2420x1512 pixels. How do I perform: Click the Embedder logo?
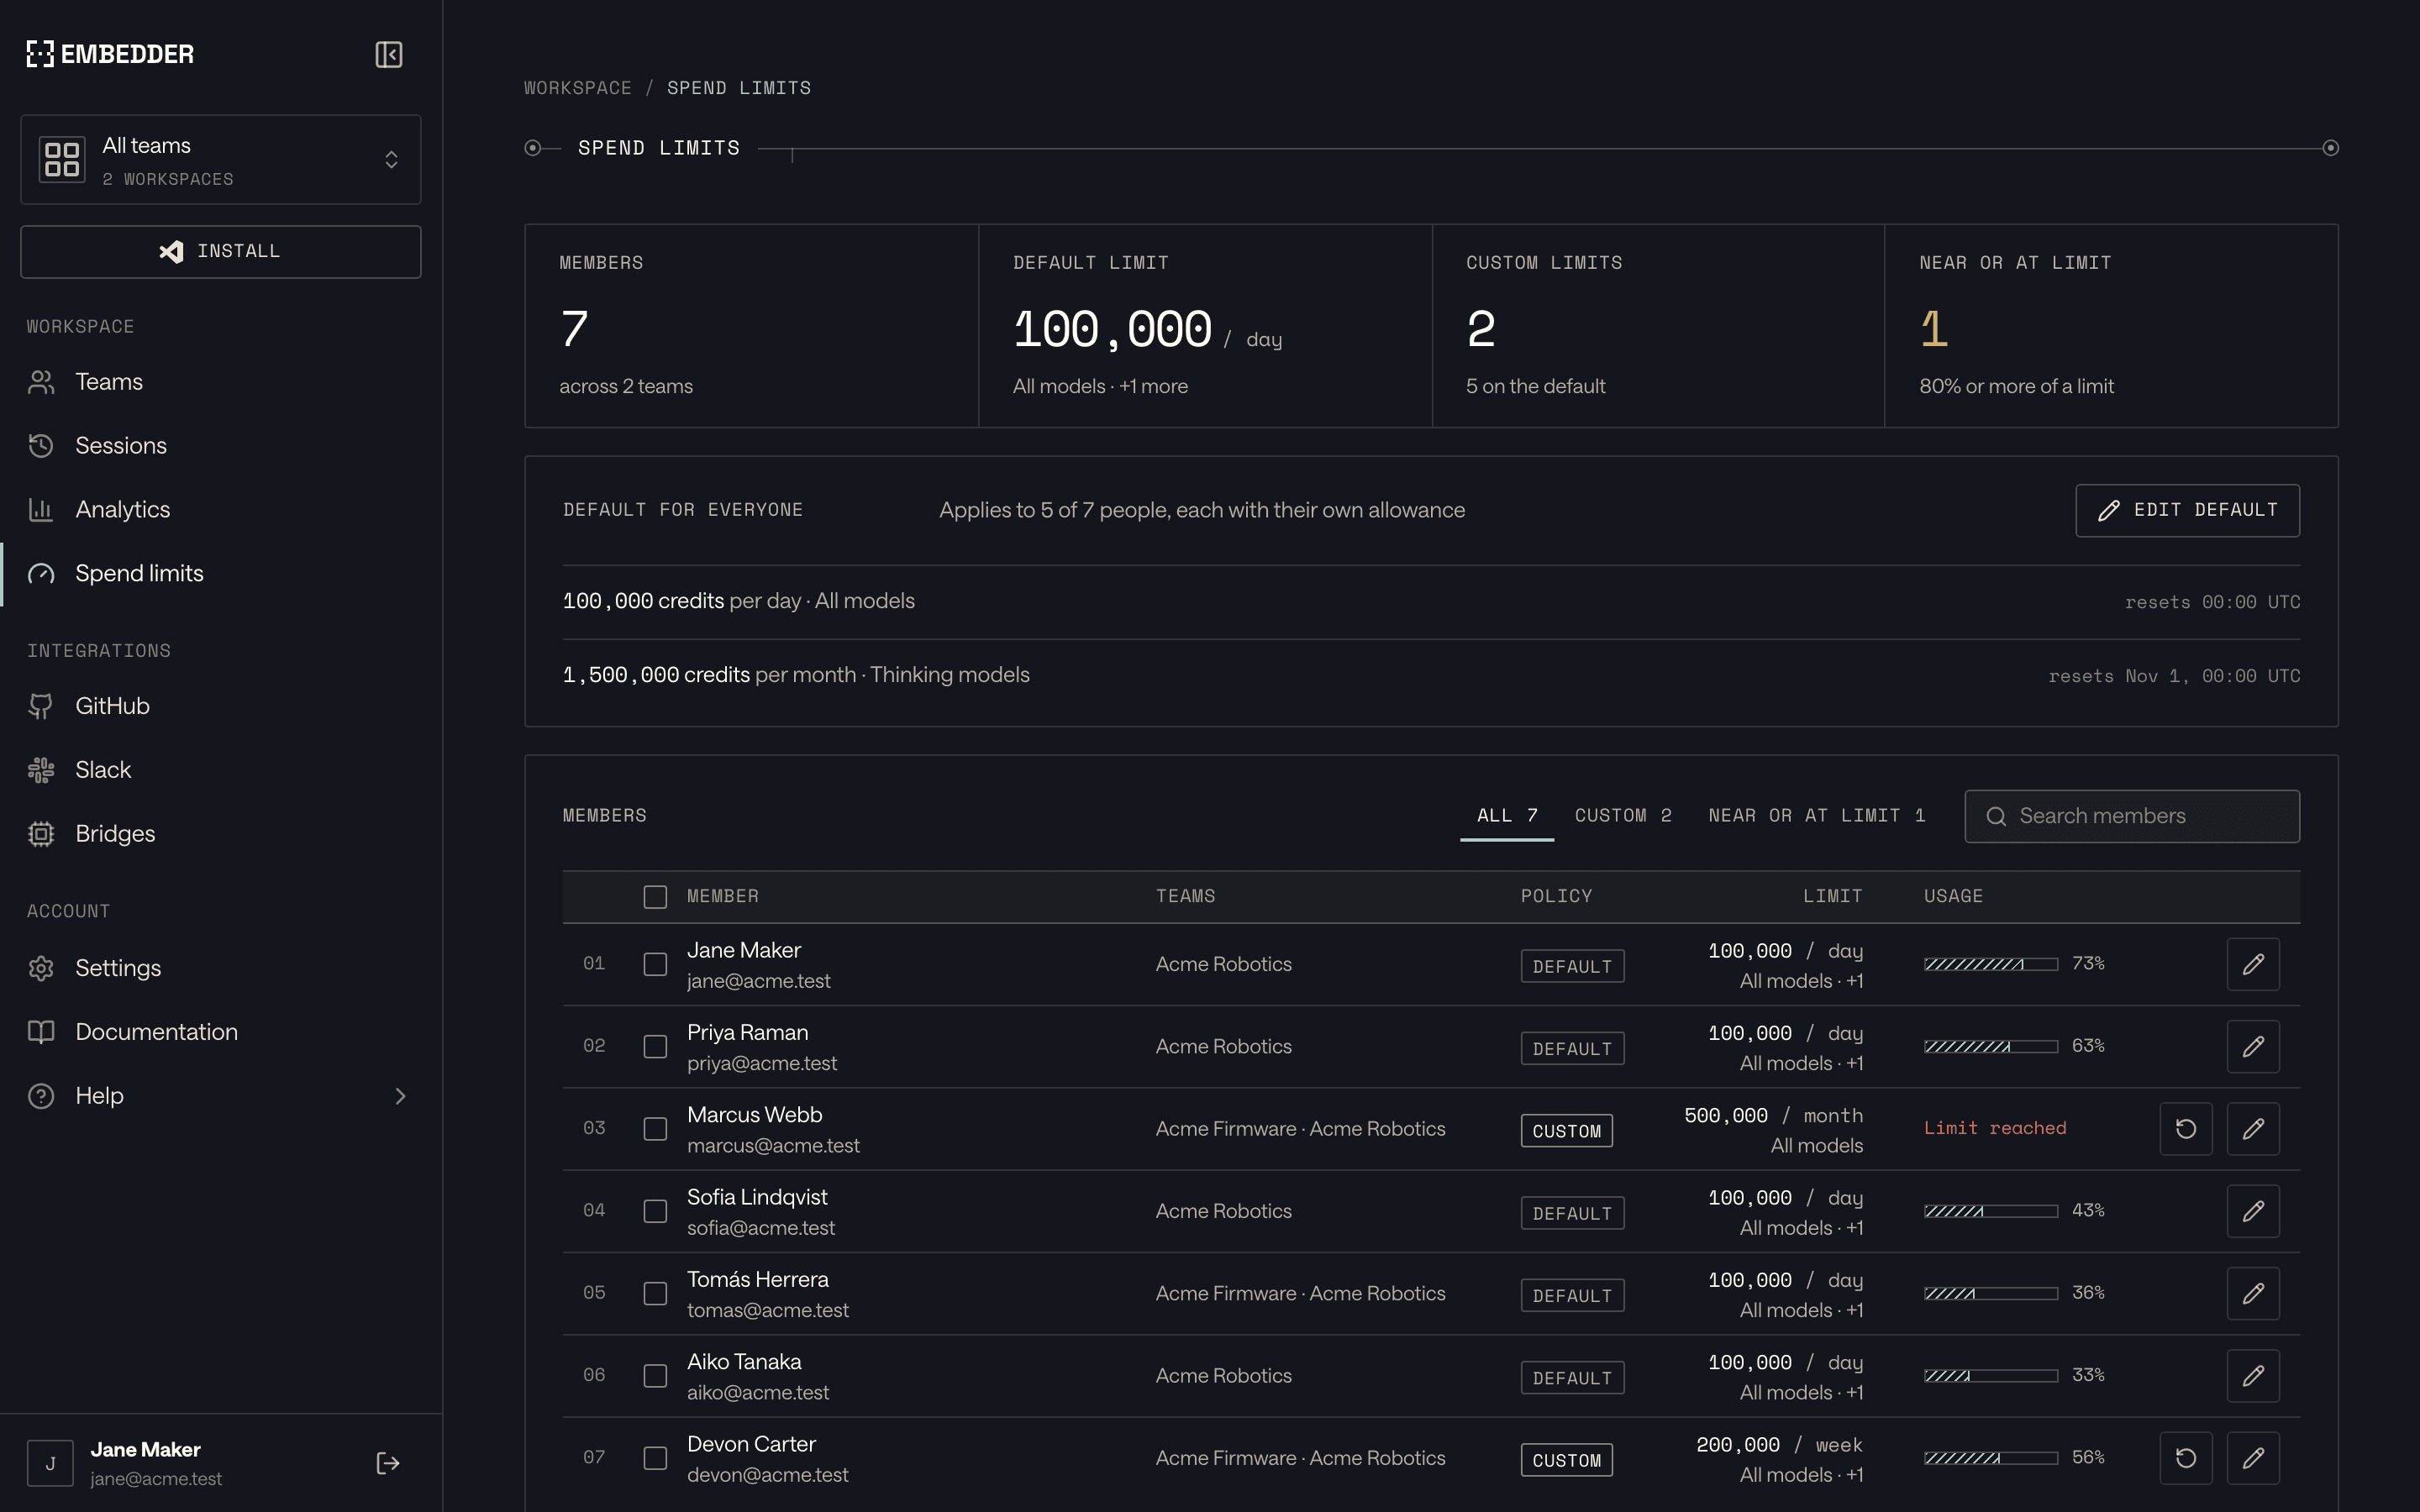(110, 54)
